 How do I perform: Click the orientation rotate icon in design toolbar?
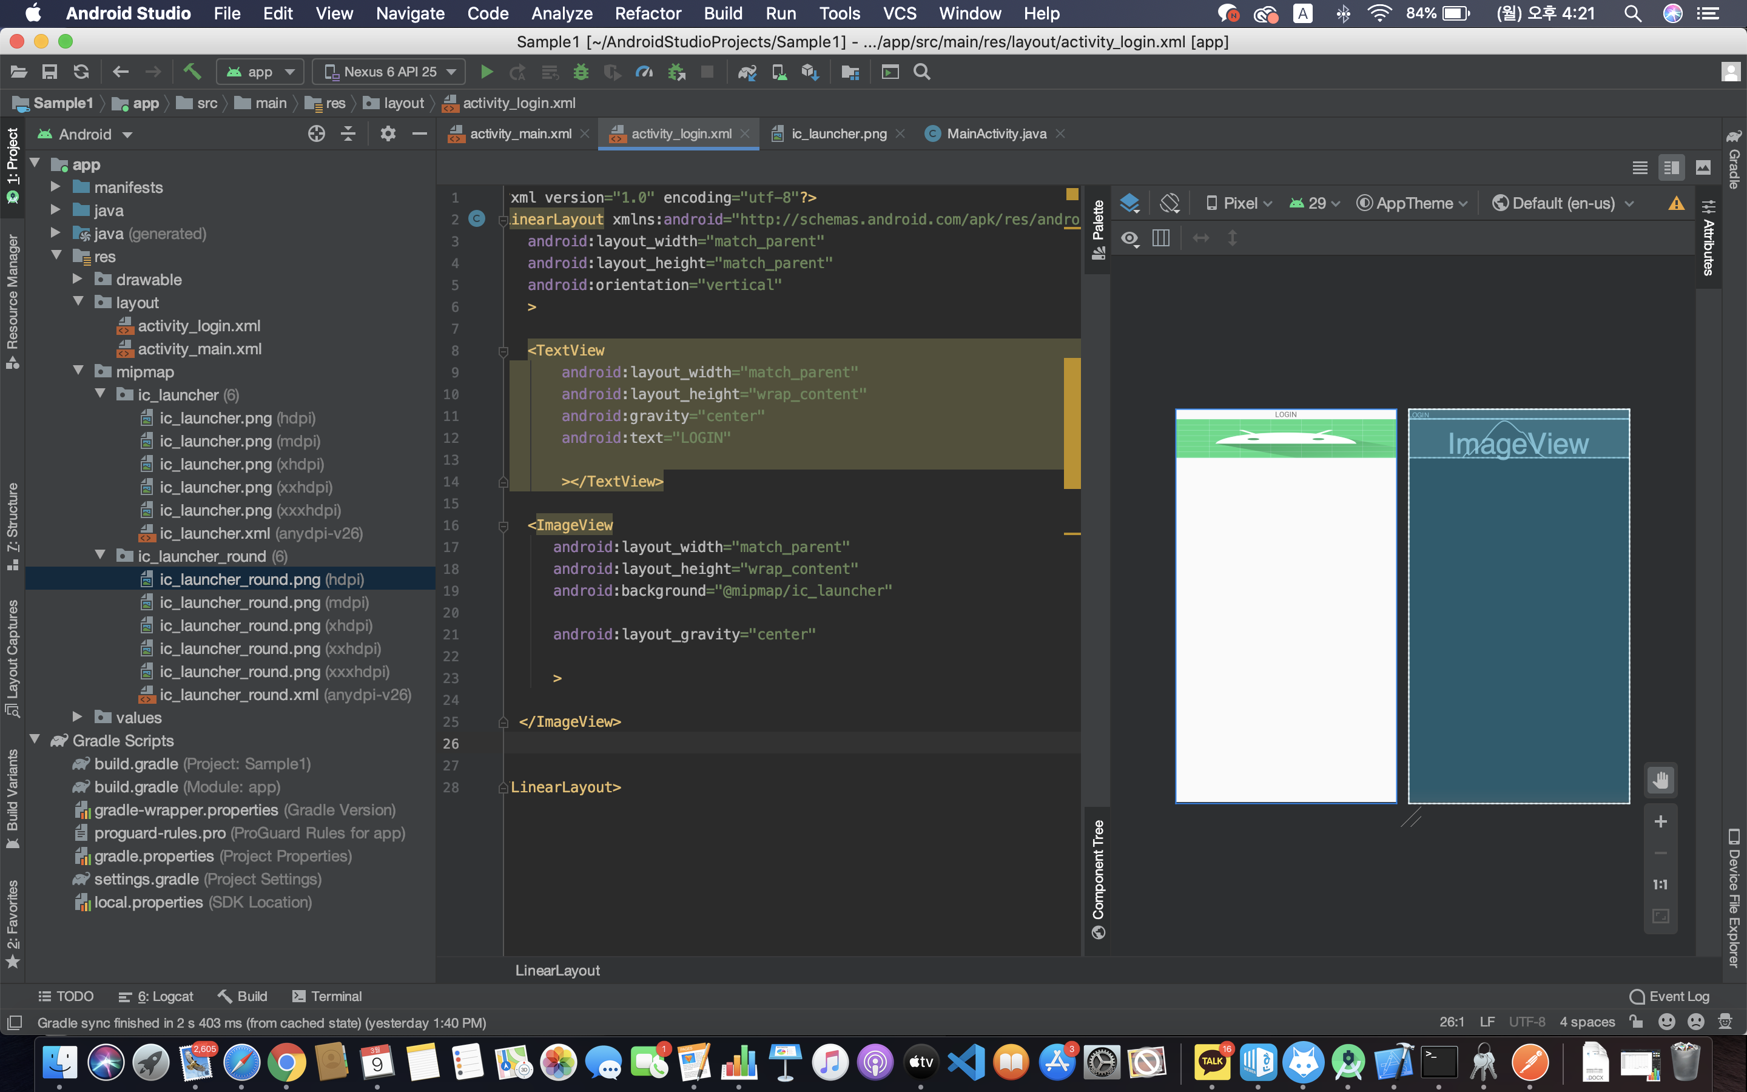(1170, 203)
